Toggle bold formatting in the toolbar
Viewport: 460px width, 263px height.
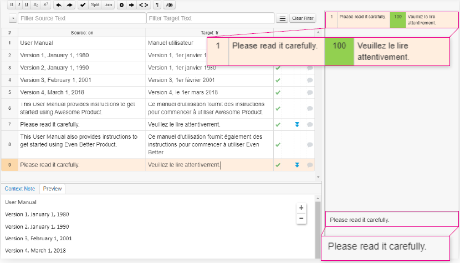(12, 4)
